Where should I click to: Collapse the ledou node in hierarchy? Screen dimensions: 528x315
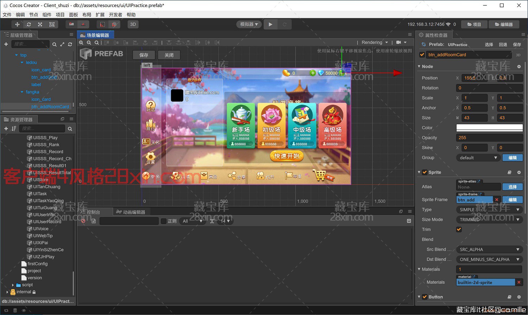point(22,63)
